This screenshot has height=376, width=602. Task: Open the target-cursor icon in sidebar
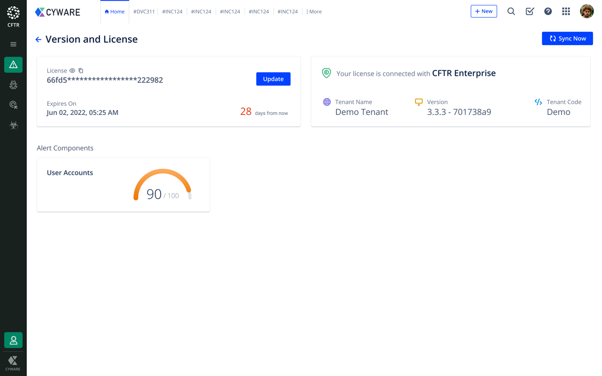pyautogui.click(x=13, y=105)
